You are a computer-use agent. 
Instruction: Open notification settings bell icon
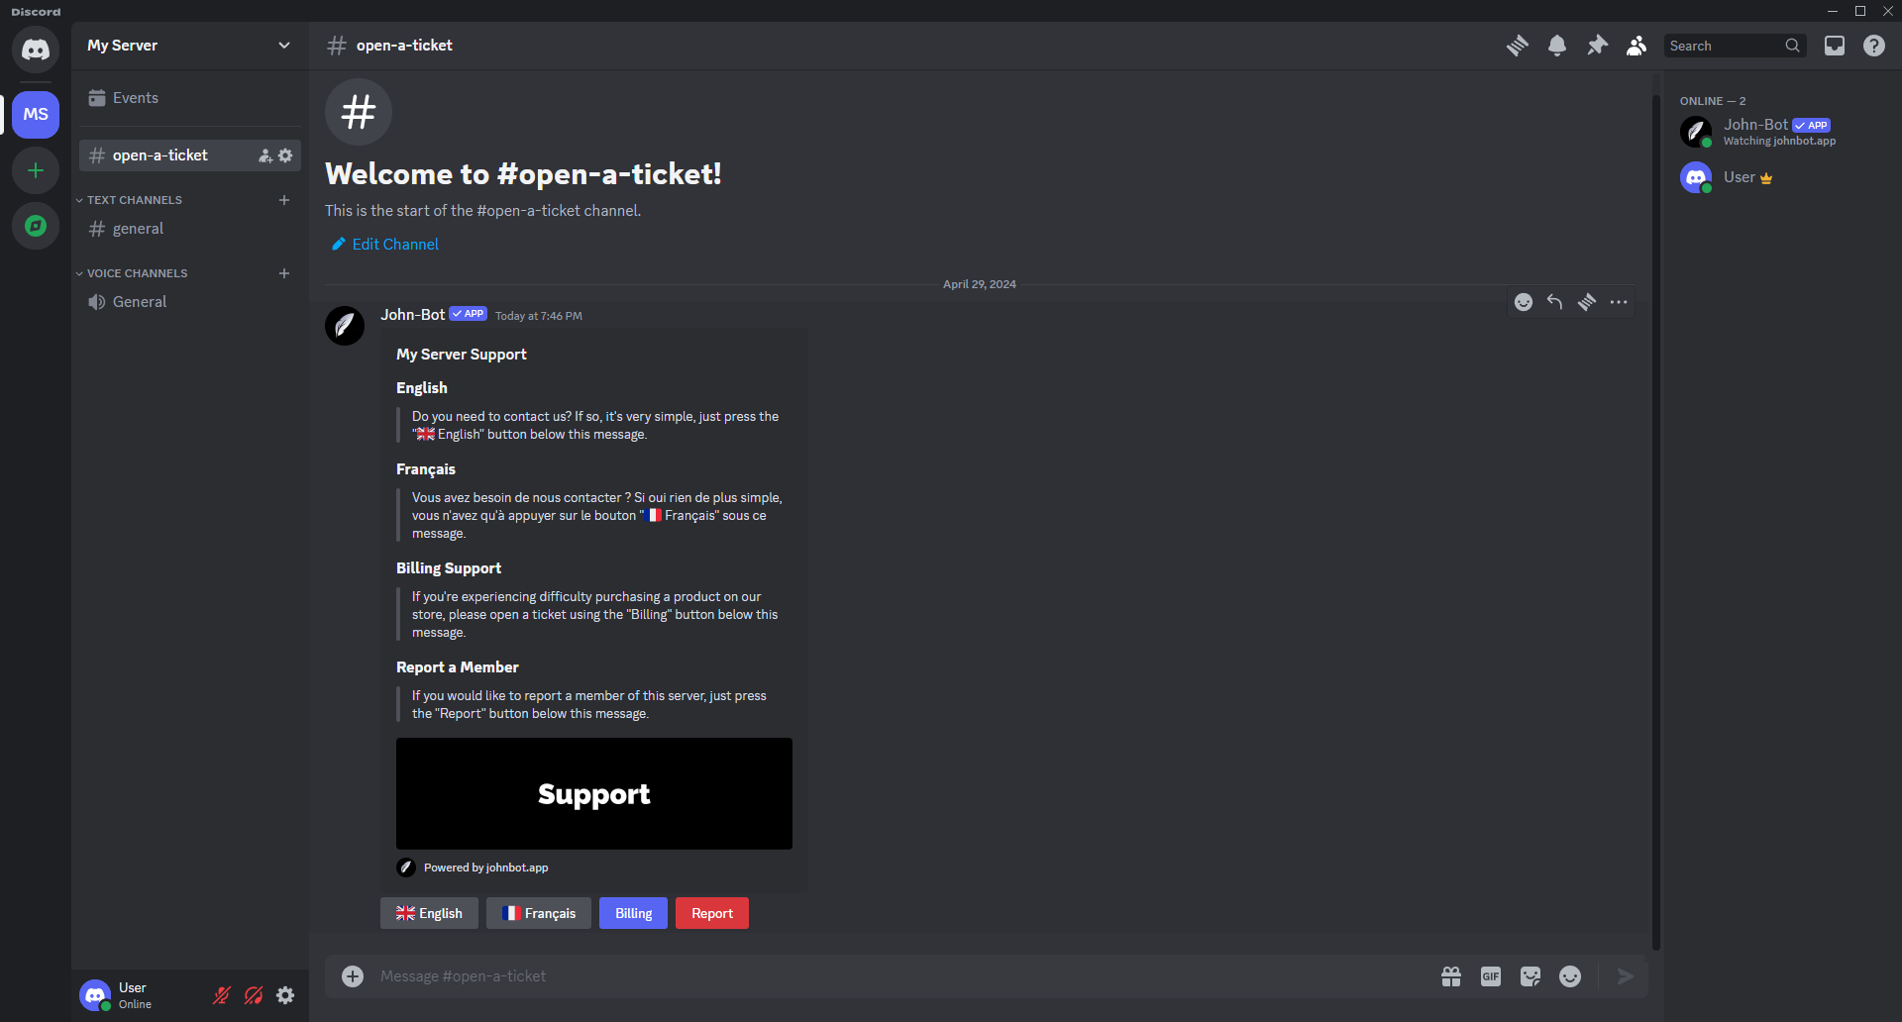pos(1556,46)
